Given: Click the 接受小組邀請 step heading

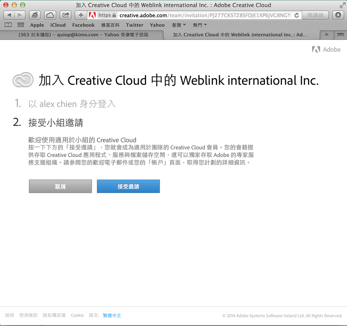Looking at the screenshot, I should 56,122.
